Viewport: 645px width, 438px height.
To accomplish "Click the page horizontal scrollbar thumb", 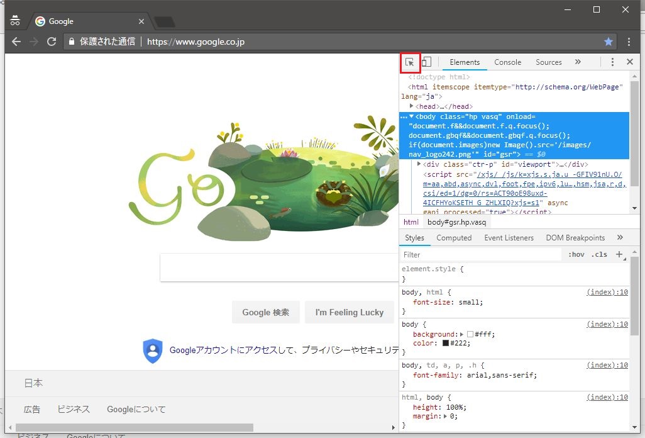I will [x=135, y=428].
